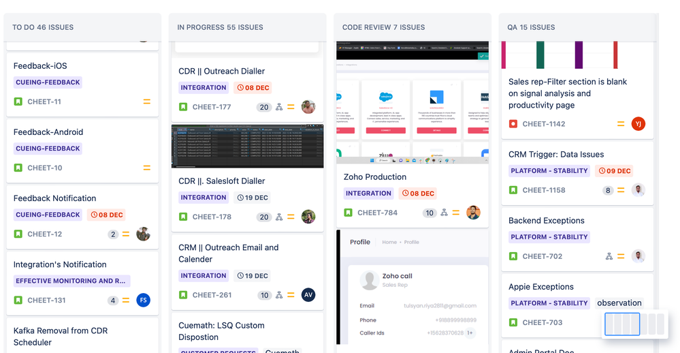Click the story icon beside CHEET-12

point(18,234)
